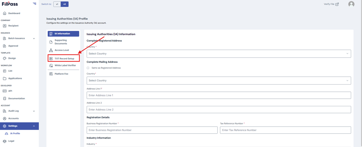362x147 pixels.
Task: Open the Registered Address country dropdown
Action: point(219,54)
